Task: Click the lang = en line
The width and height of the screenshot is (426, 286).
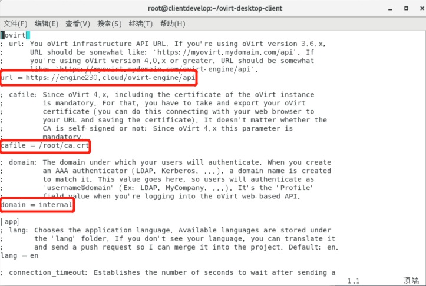Action: pos(19,256)
